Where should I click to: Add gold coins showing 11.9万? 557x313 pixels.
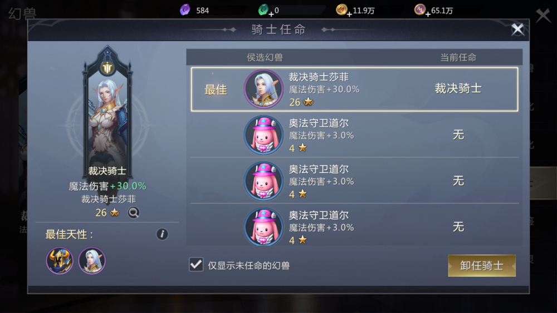coord(350,14)
